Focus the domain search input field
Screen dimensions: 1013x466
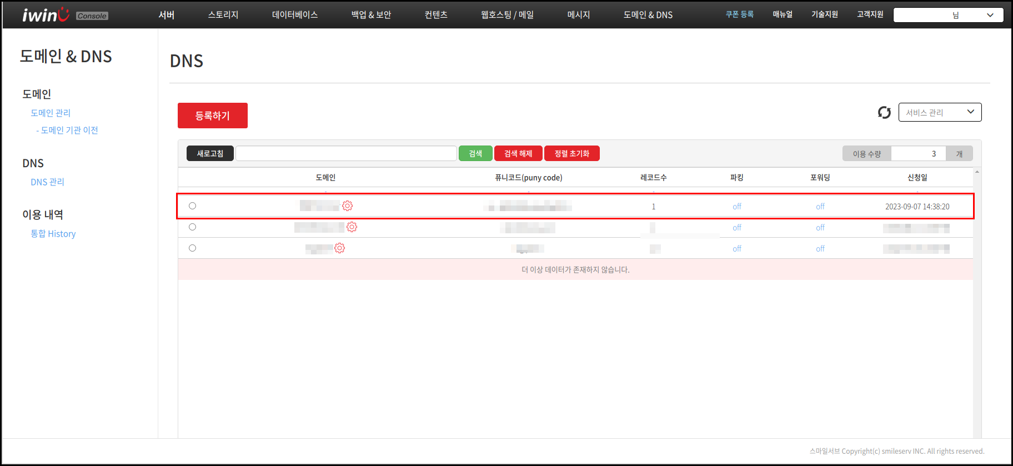pyautogui.click(x=346, y=153)
